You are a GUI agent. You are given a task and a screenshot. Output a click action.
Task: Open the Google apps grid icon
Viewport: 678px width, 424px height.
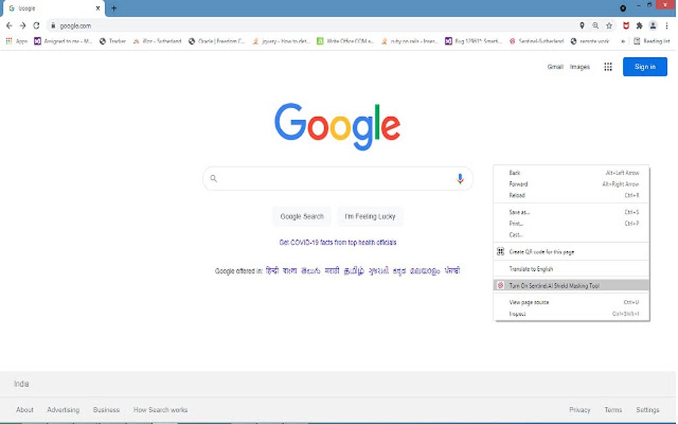(607, 66)
